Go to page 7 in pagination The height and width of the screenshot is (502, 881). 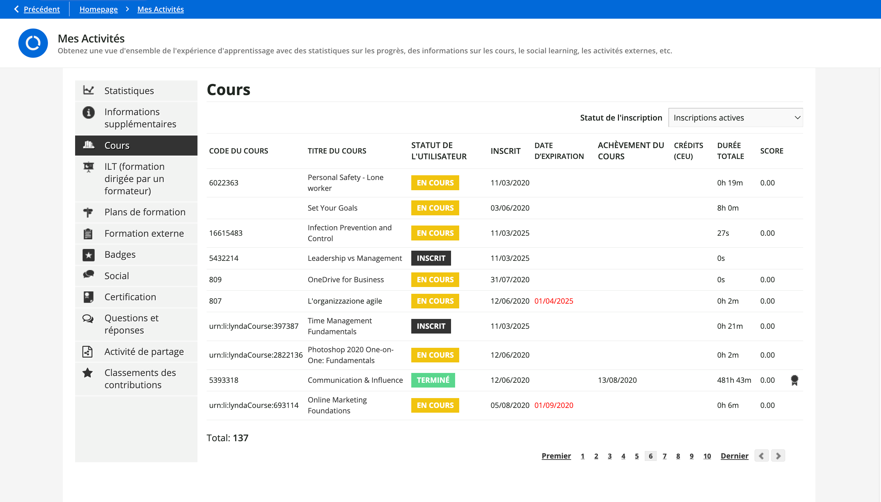click(664, 456)
